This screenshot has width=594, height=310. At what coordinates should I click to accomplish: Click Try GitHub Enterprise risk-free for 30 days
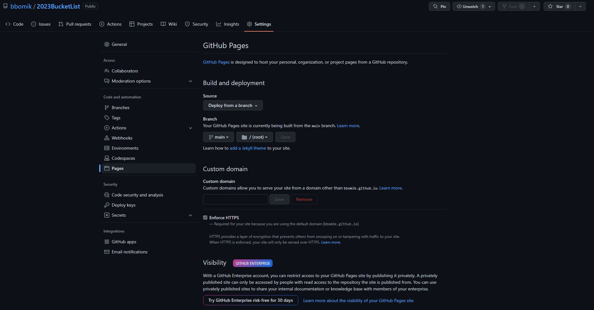(250, 300)
